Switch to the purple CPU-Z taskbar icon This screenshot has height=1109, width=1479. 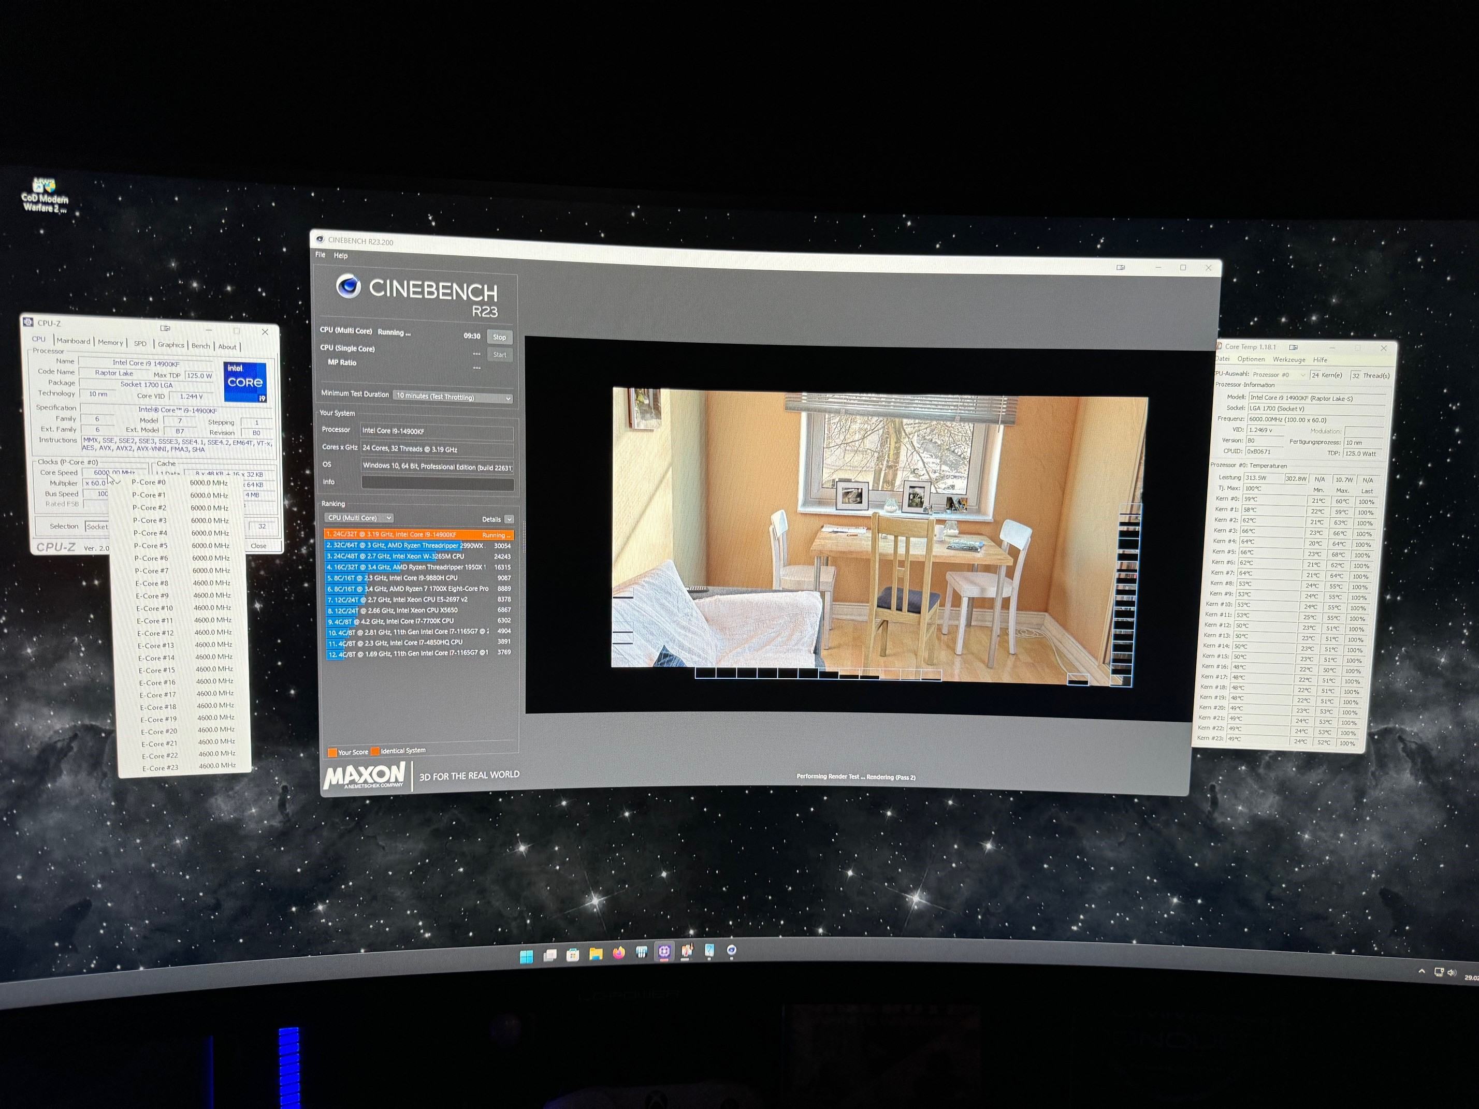[x=664, y=951]
